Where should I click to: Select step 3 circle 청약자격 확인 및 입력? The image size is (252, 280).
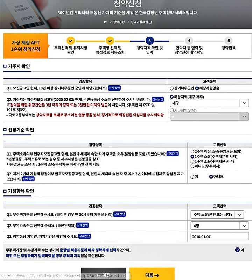point(150,41)
